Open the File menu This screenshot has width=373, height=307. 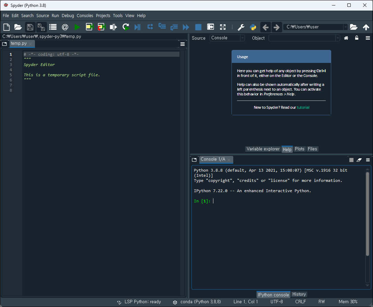(x=6, y=15)
